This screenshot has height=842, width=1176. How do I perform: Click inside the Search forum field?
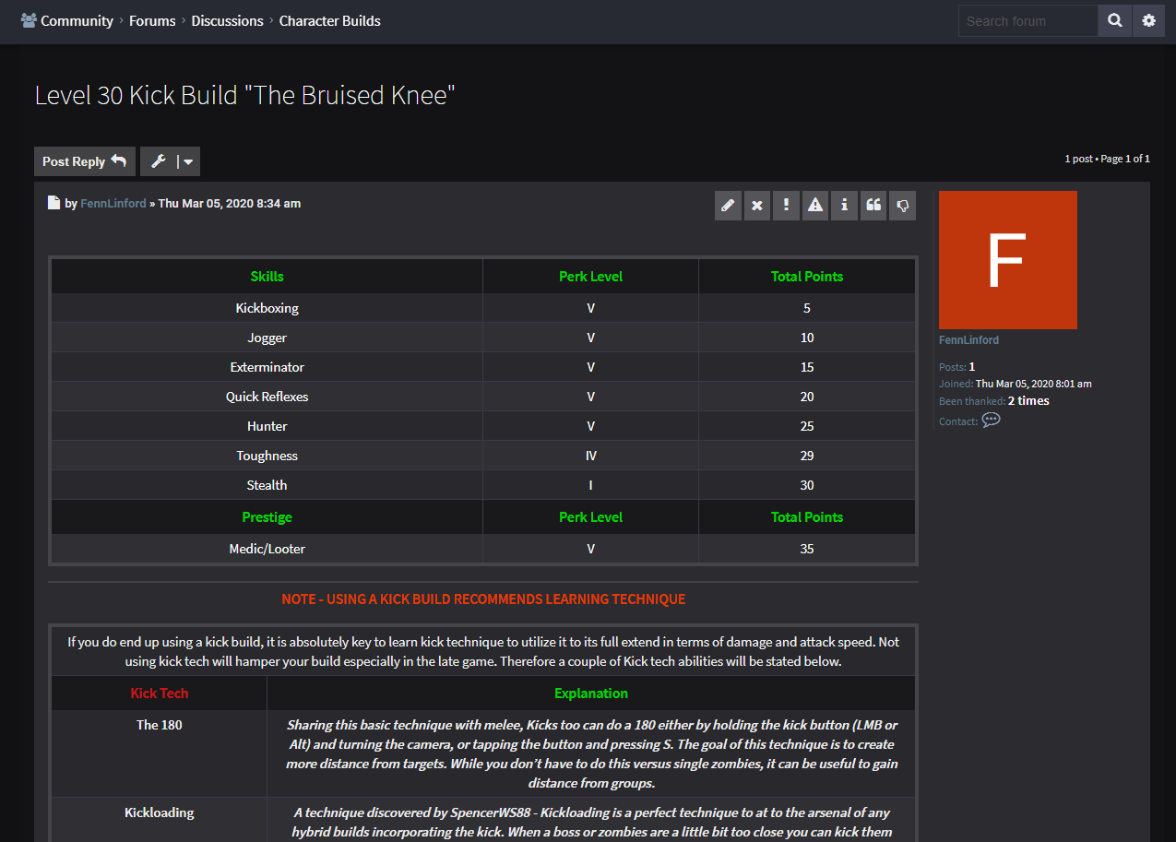tap(1028, 20)
